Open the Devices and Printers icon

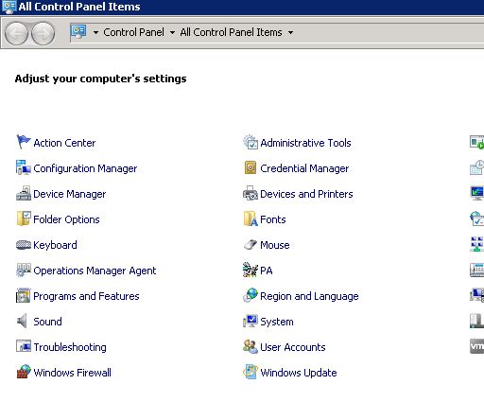pos(251,193)
